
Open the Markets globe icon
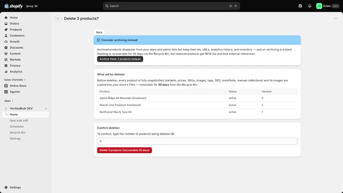click(x=6, y=60)
